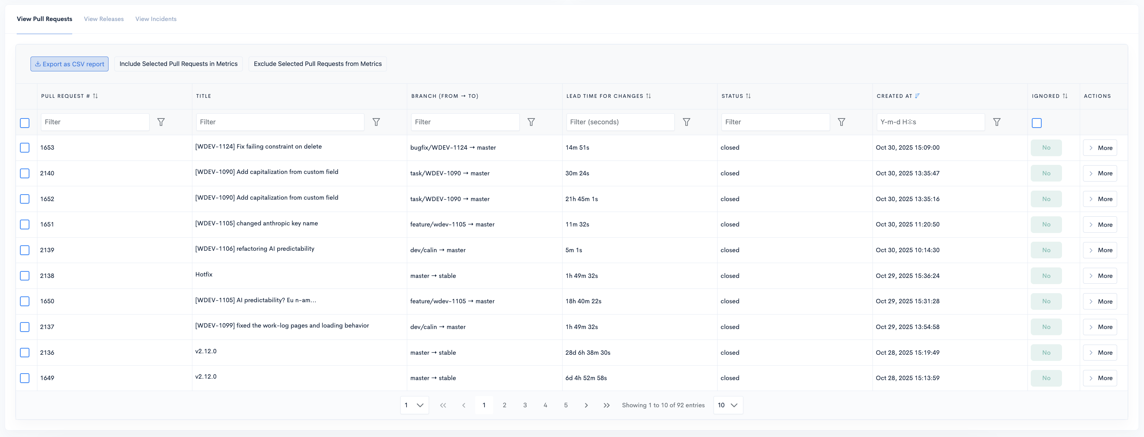Open the jump-to-page dropdown
Viewport: 1144px width, 437px height.
click(x=414, y=405)
